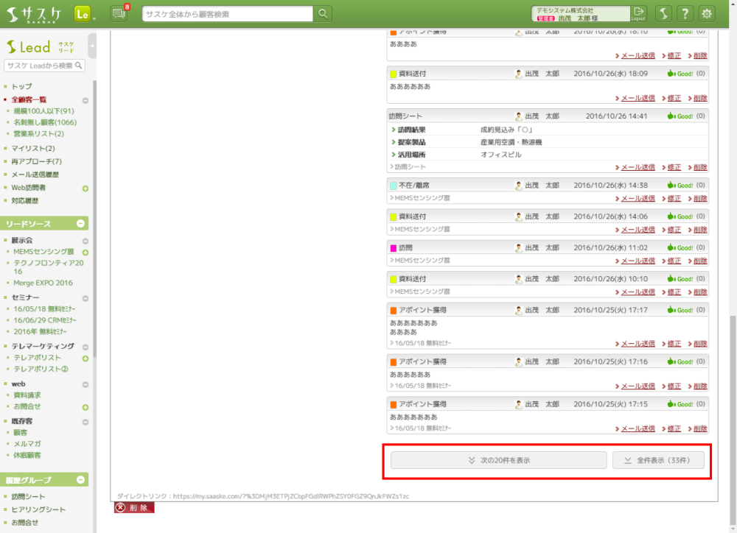
Task: Collapse the sidebar with the handle arrow
Action: (x=92, y=46)
